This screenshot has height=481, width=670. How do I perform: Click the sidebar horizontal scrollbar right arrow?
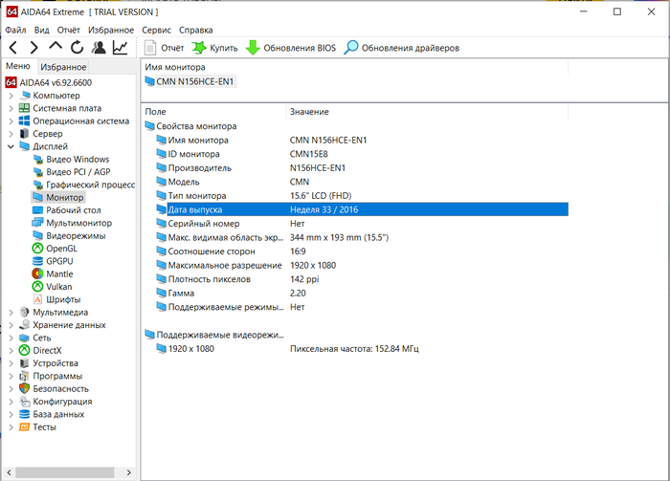[128, 472]
